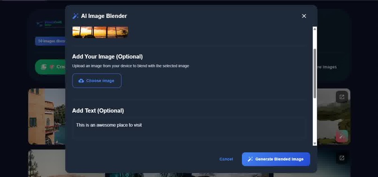Click the 'Add Your Image (Optional)' heading

point(107,57)
